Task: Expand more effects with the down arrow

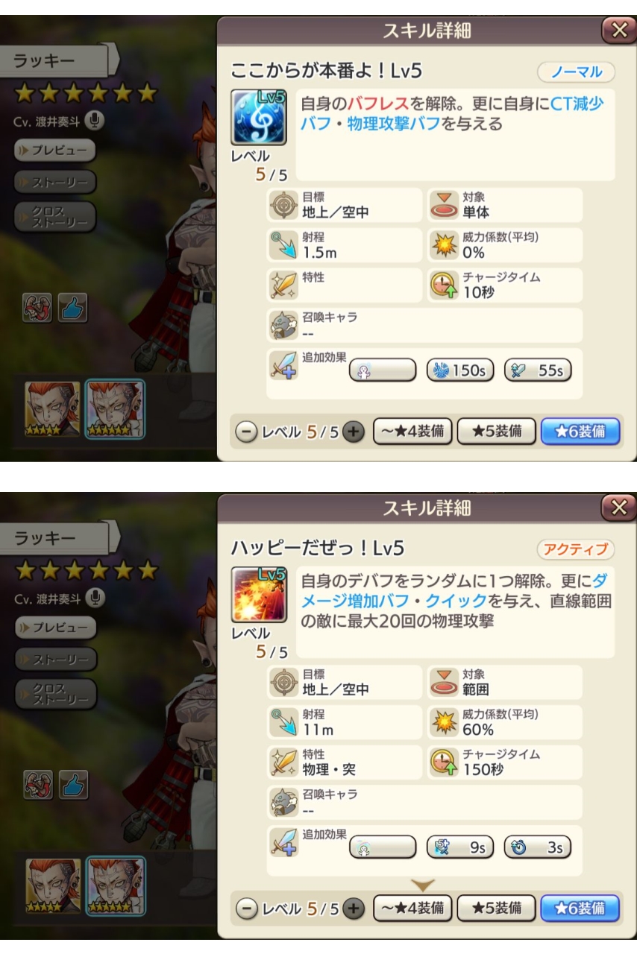Action: point(423,885)
